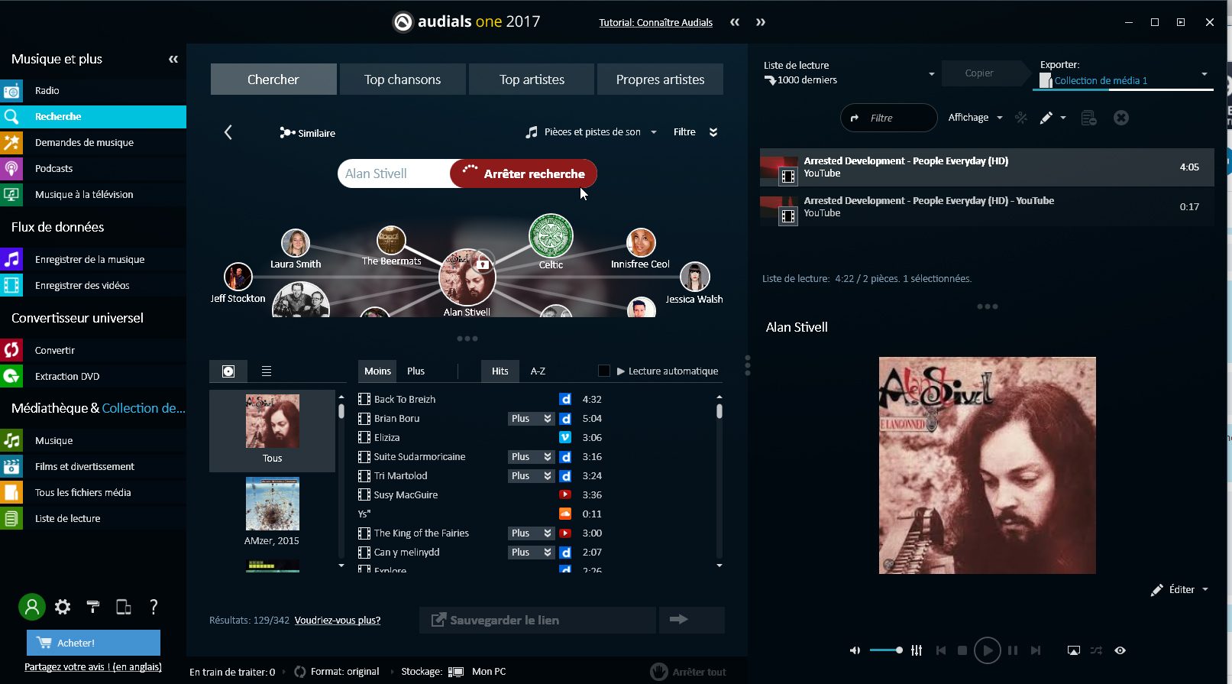The width and height of the screenshot is (1232, 684).
Task: Click the Filtre input in playlist panel
Action: click(889, 118)
